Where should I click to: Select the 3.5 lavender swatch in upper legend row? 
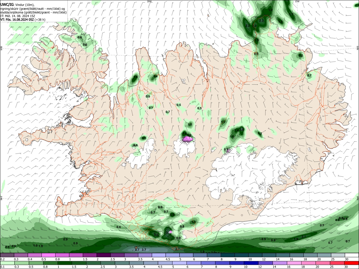(145, 255)
